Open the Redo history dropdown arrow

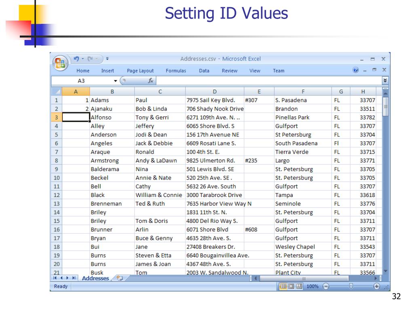(97, 59)
